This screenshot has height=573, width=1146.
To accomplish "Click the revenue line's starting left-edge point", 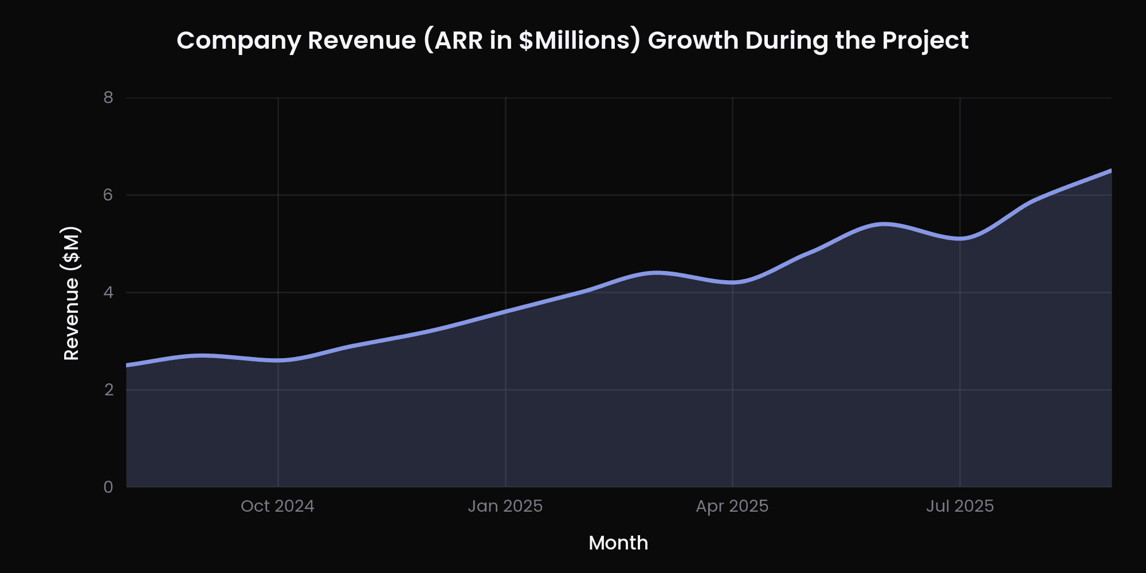I will tap(127, 365).
